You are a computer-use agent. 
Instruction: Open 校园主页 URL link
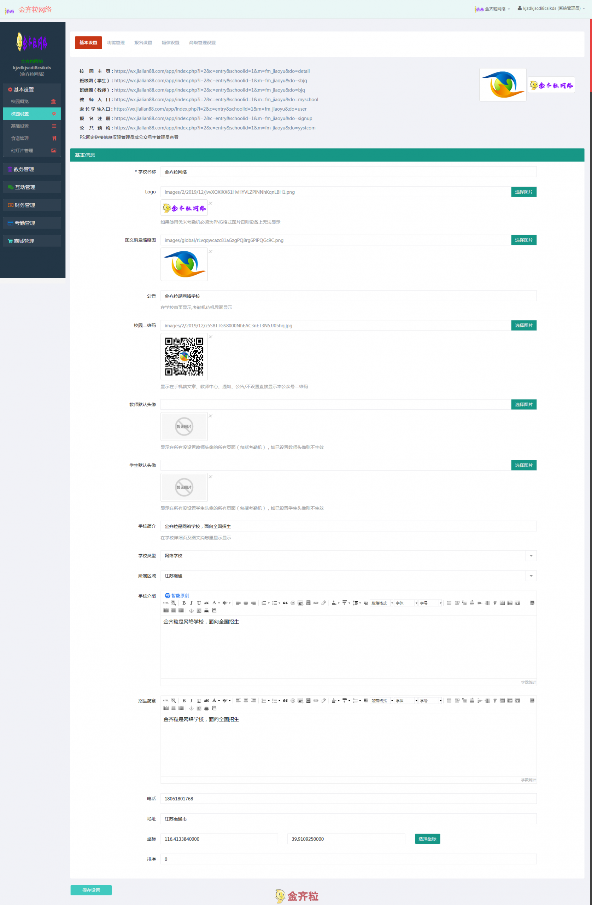click(x=212, y=71)
